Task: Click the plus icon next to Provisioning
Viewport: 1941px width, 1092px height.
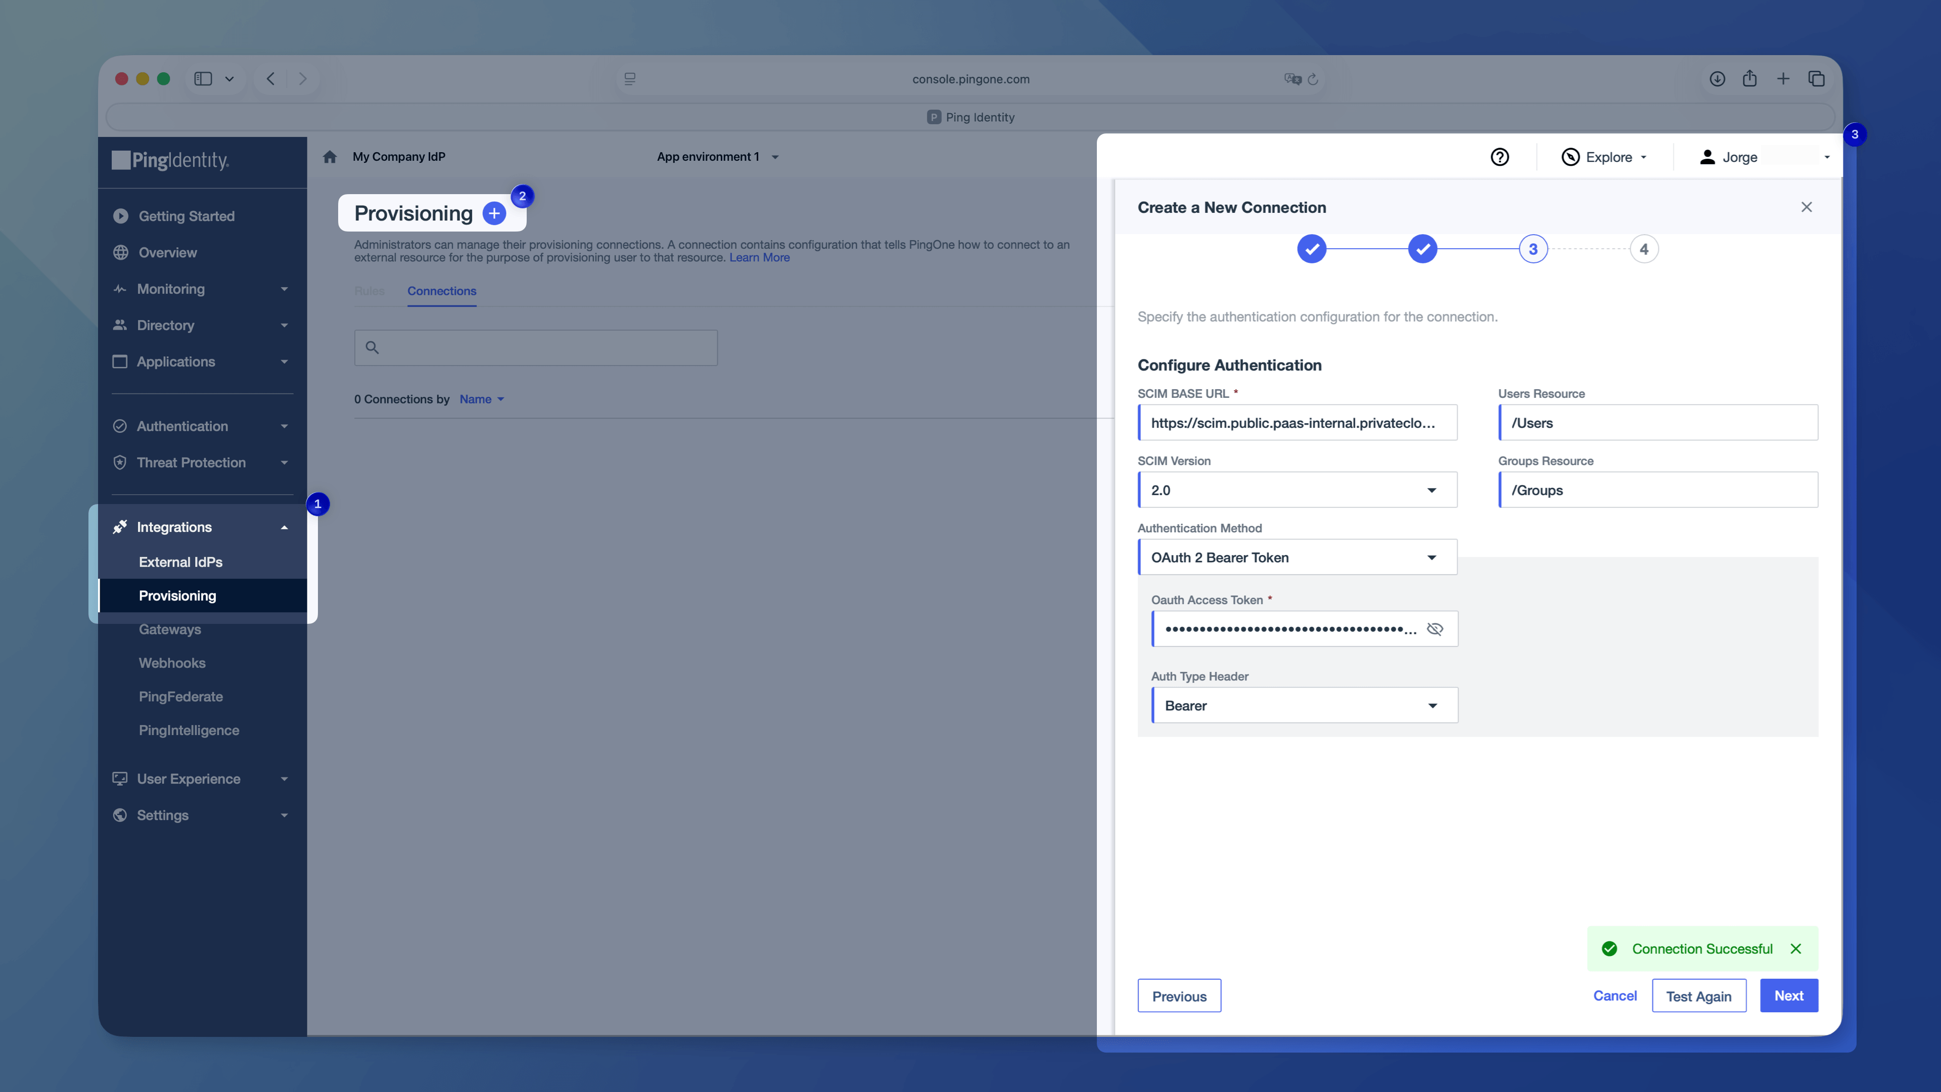Action: point(494,213)
